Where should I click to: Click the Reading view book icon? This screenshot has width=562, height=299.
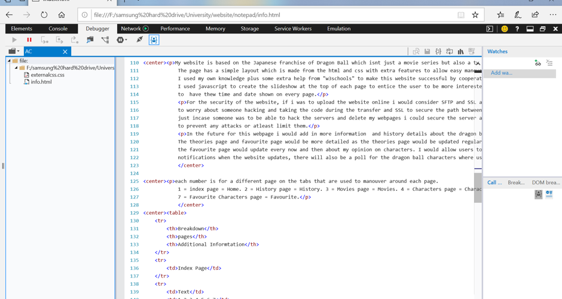[x=461, y=15]
